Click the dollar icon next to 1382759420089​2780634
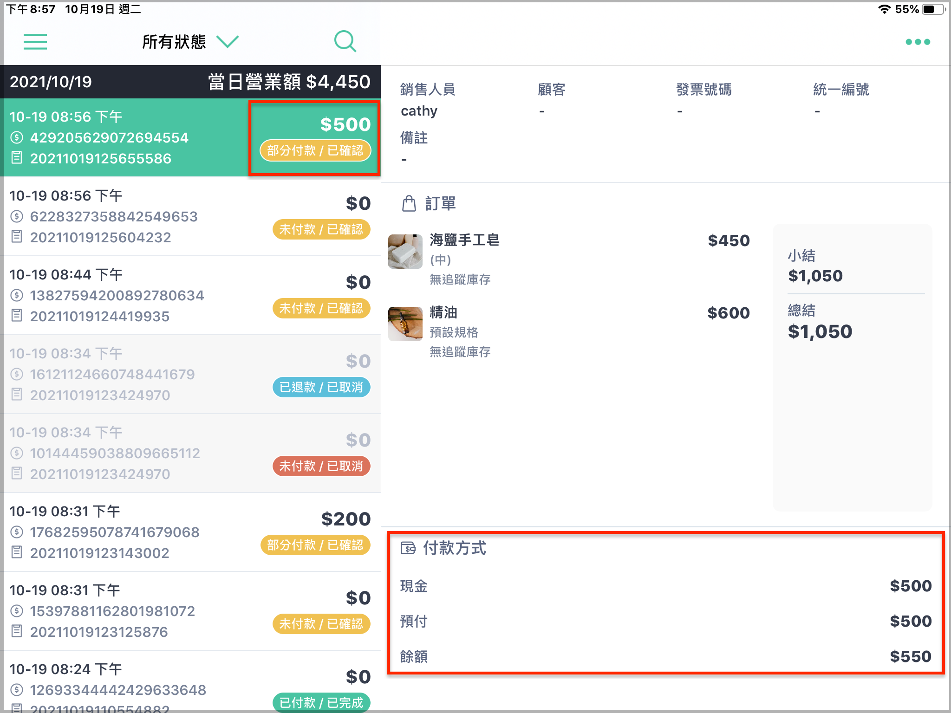 pos(17,295)
